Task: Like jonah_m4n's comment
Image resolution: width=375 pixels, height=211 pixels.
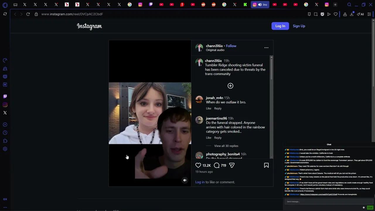Action: tap(209, 108)
